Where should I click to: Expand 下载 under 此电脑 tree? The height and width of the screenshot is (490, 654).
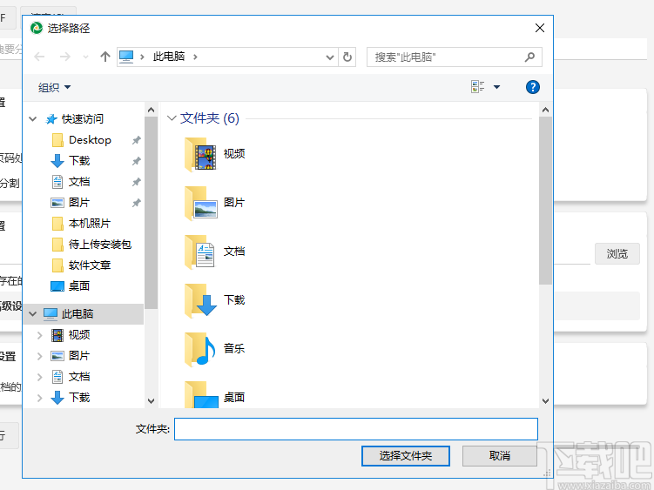(x=40, y=398)
